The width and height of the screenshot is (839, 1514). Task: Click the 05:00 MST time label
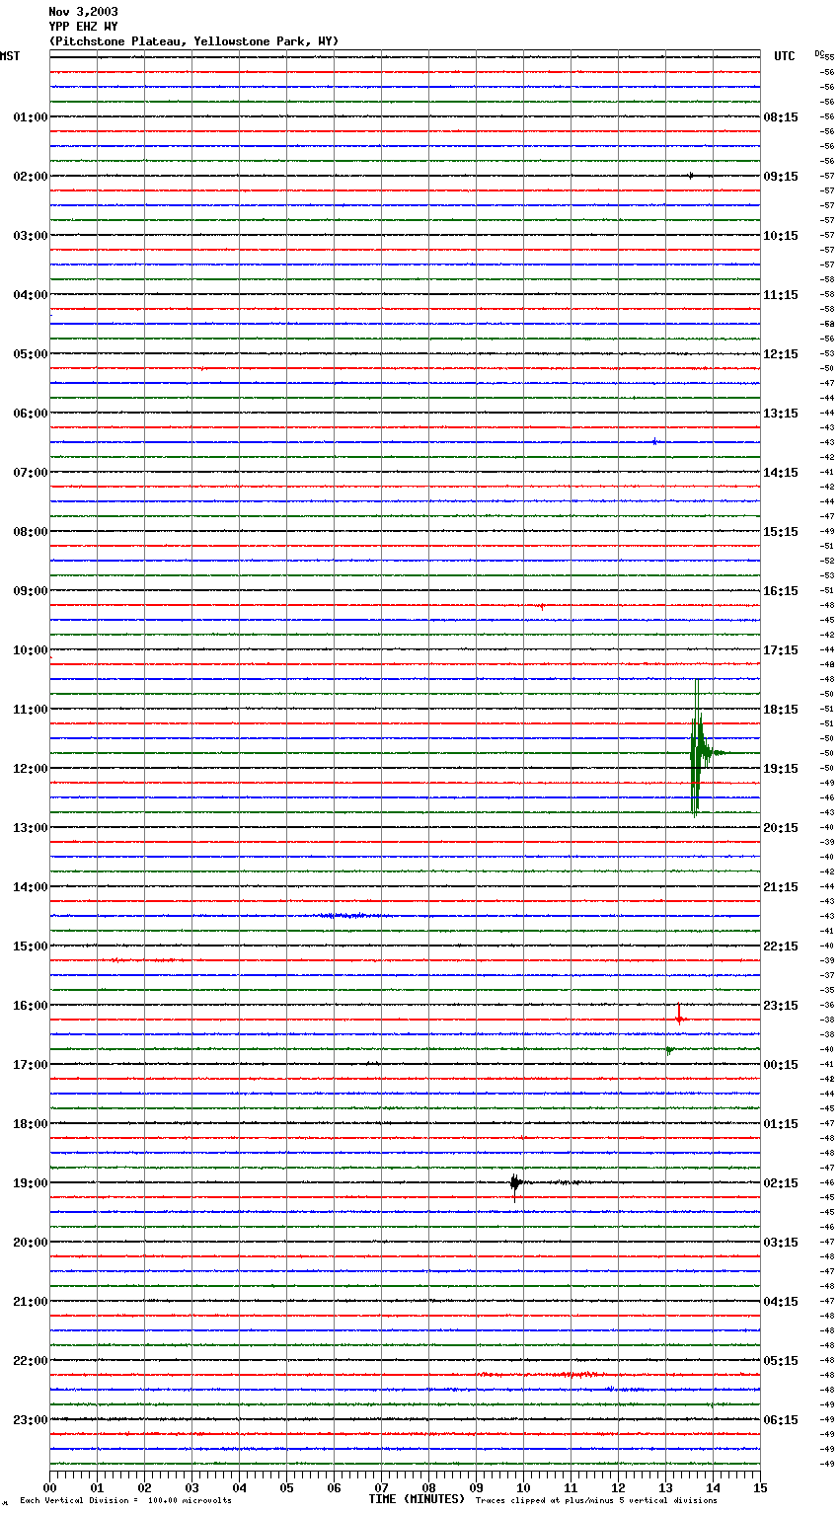[x=31, y=354]
